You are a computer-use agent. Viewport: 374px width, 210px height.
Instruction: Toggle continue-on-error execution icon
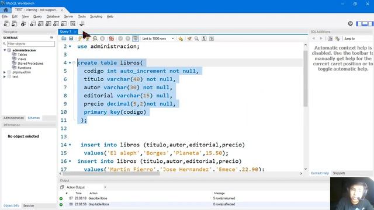(111, 38)
